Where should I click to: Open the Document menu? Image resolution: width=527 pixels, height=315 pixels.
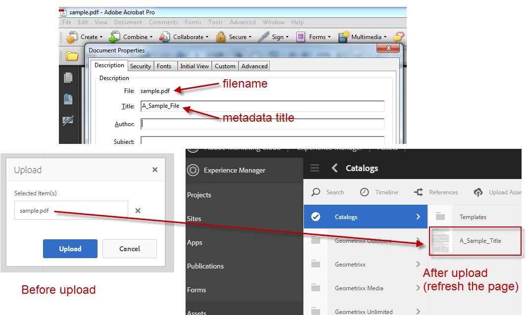pos(128,22)
